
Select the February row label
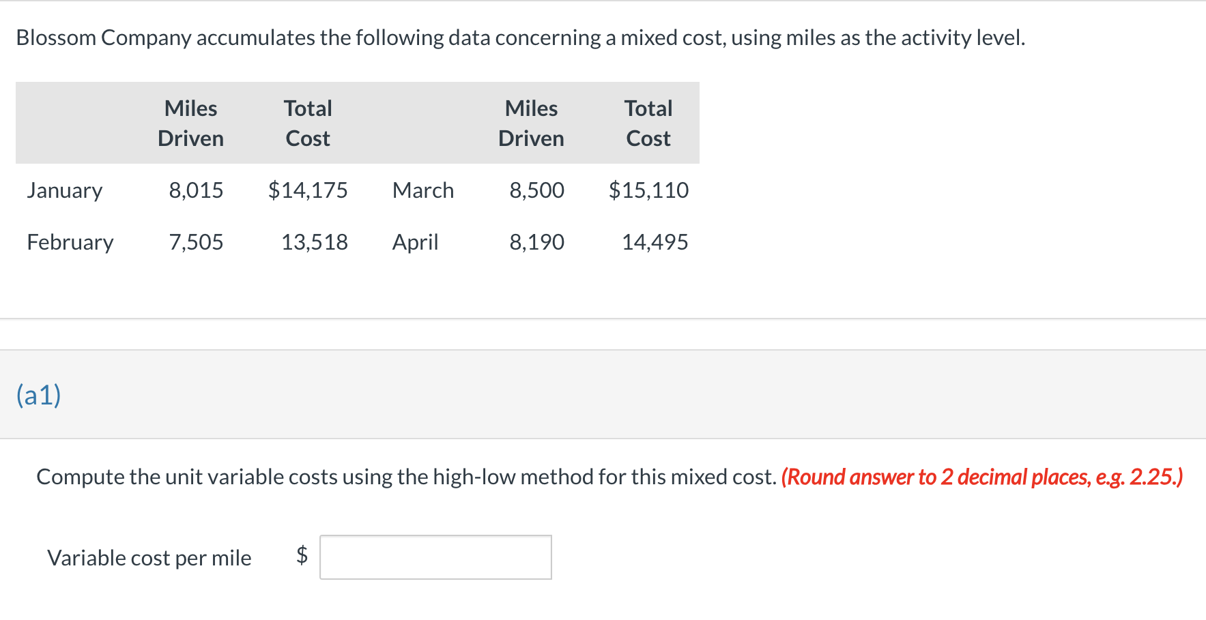70,242
